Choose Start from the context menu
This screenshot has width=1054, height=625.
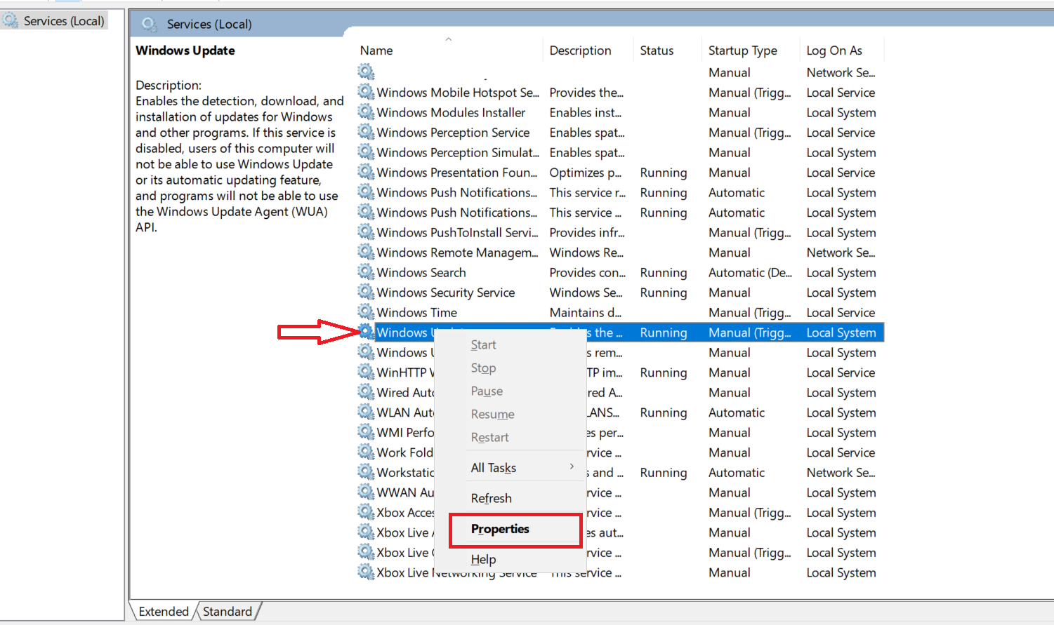483,345
